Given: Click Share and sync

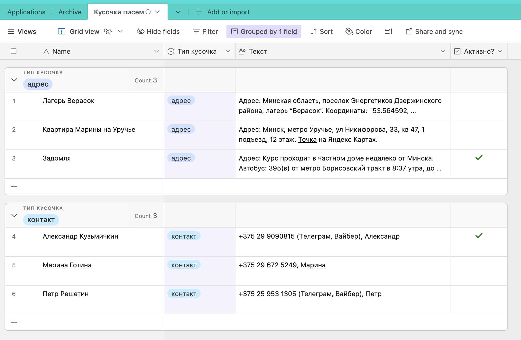Looking at the screenshot, I should 434,32.
